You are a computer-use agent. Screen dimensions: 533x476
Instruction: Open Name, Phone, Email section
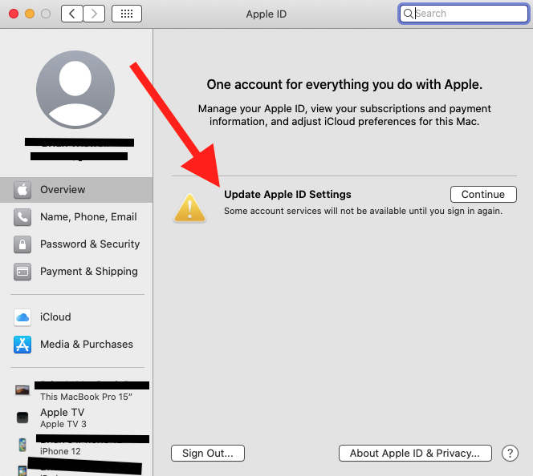76,217
